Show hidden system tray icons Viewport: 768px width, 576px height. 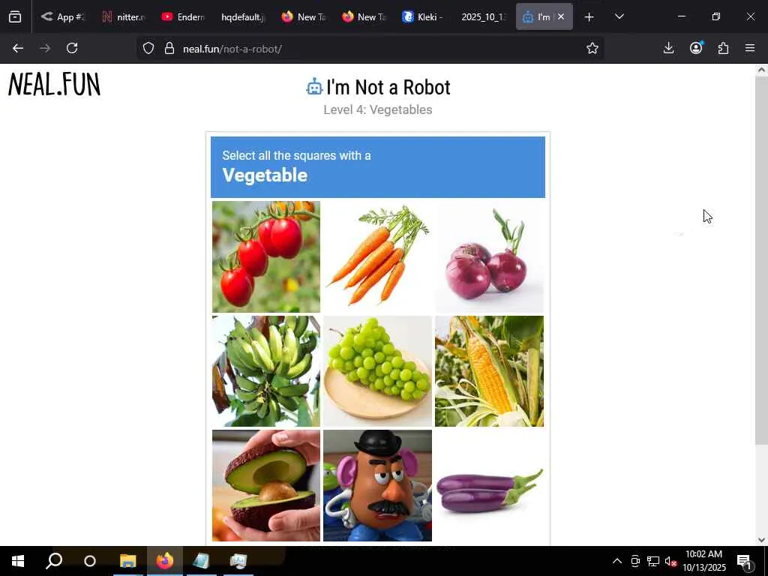coord(617,561)
